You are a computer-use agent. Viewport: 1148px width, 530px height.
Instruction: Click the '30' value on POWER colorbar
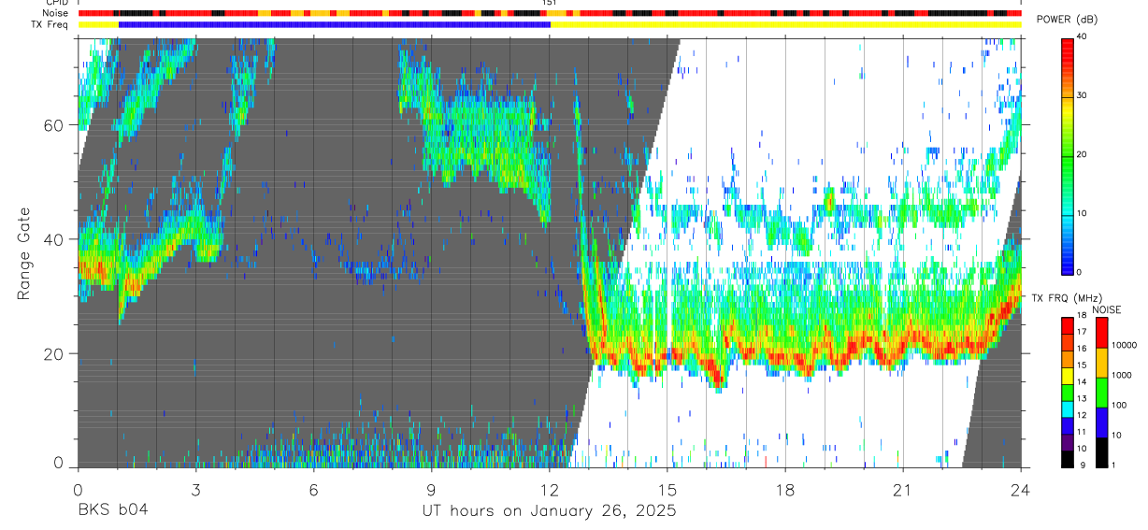coord(1083,96)
